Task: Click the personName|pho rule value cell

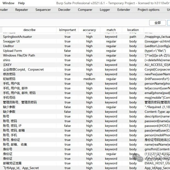Action: [157, 83]
